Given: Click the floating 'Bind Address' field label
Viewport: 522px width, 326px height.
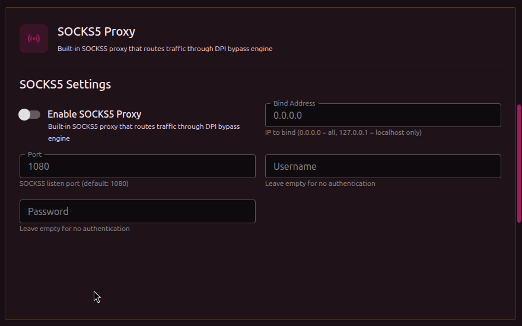Looking at the screenshot, I should [x=294, y=103].
